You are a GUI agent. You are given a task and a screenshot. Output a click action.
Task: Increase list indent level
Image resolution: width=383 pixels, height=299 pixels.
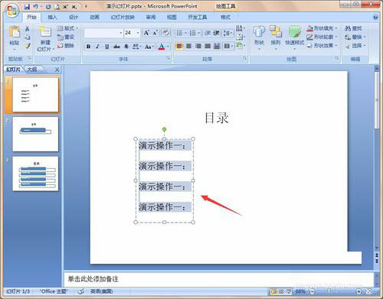[216, 33]
